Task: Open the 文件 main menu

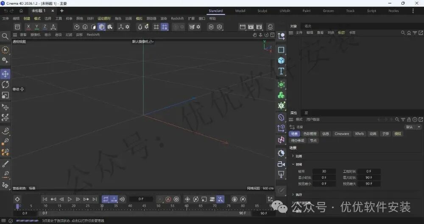Action: tap(6, 18)
